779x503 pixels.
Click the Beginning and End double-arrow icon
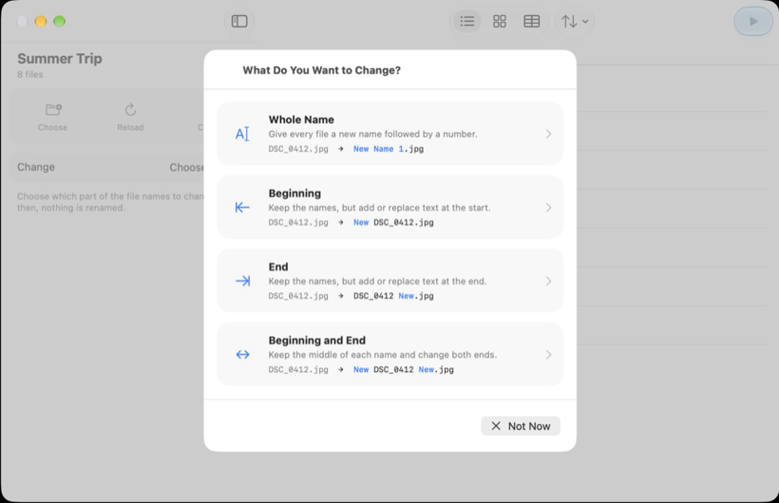click(x=242, y=355)
